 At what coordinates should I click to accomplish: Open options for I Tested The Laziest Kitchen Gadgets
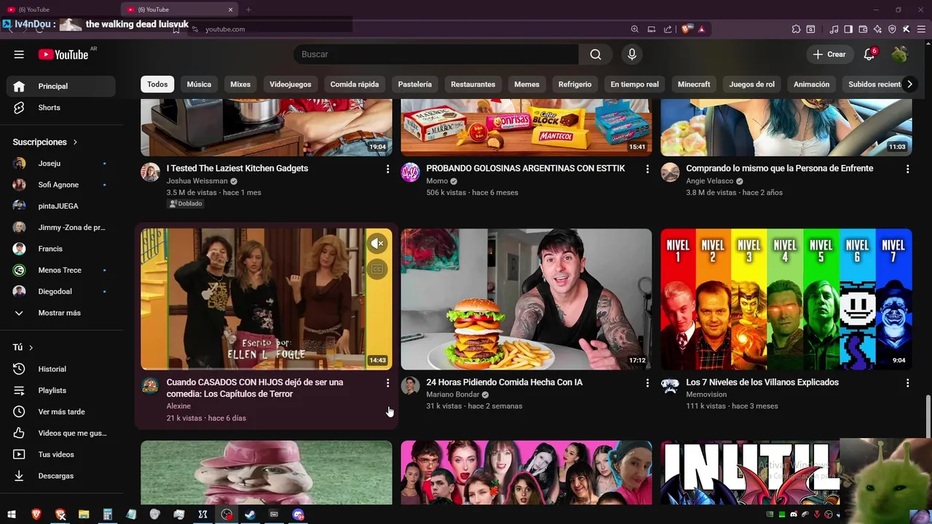[x=387, y=169]
